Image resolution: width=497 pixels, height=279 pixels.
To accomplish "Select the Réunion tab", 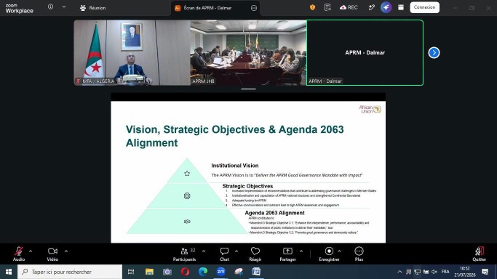I will coord(93,8).
